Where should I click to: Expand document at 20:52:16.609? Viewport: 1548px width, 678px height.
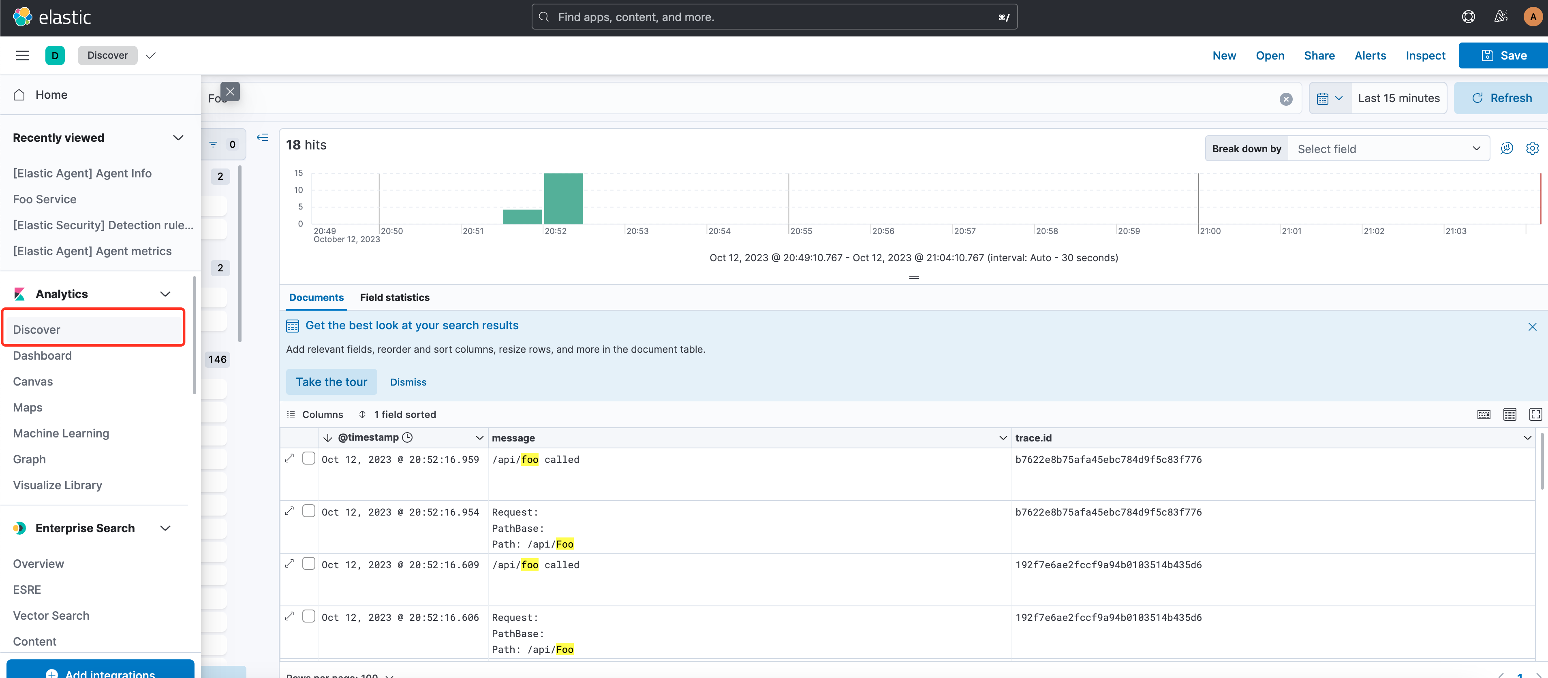coord(289,563)
